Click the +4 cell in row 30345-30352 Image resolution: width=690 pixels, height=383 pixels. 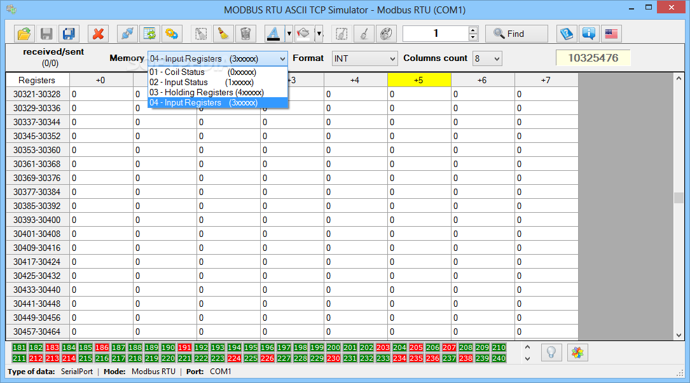coord(355,136)
